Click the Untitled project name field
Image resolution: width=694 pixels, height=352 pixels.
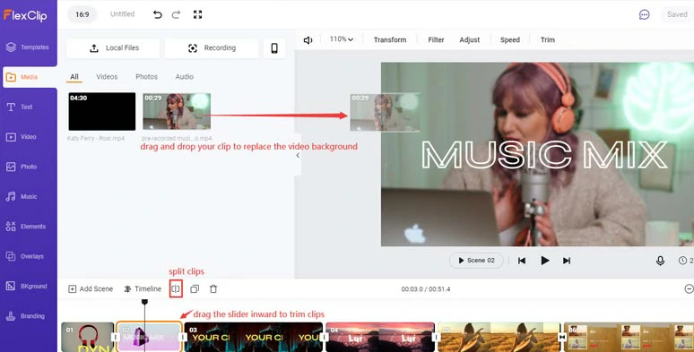tap(123, 14)
